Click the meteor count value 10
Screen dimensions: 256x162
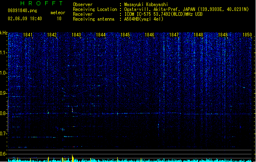click(x=59, y=19)
